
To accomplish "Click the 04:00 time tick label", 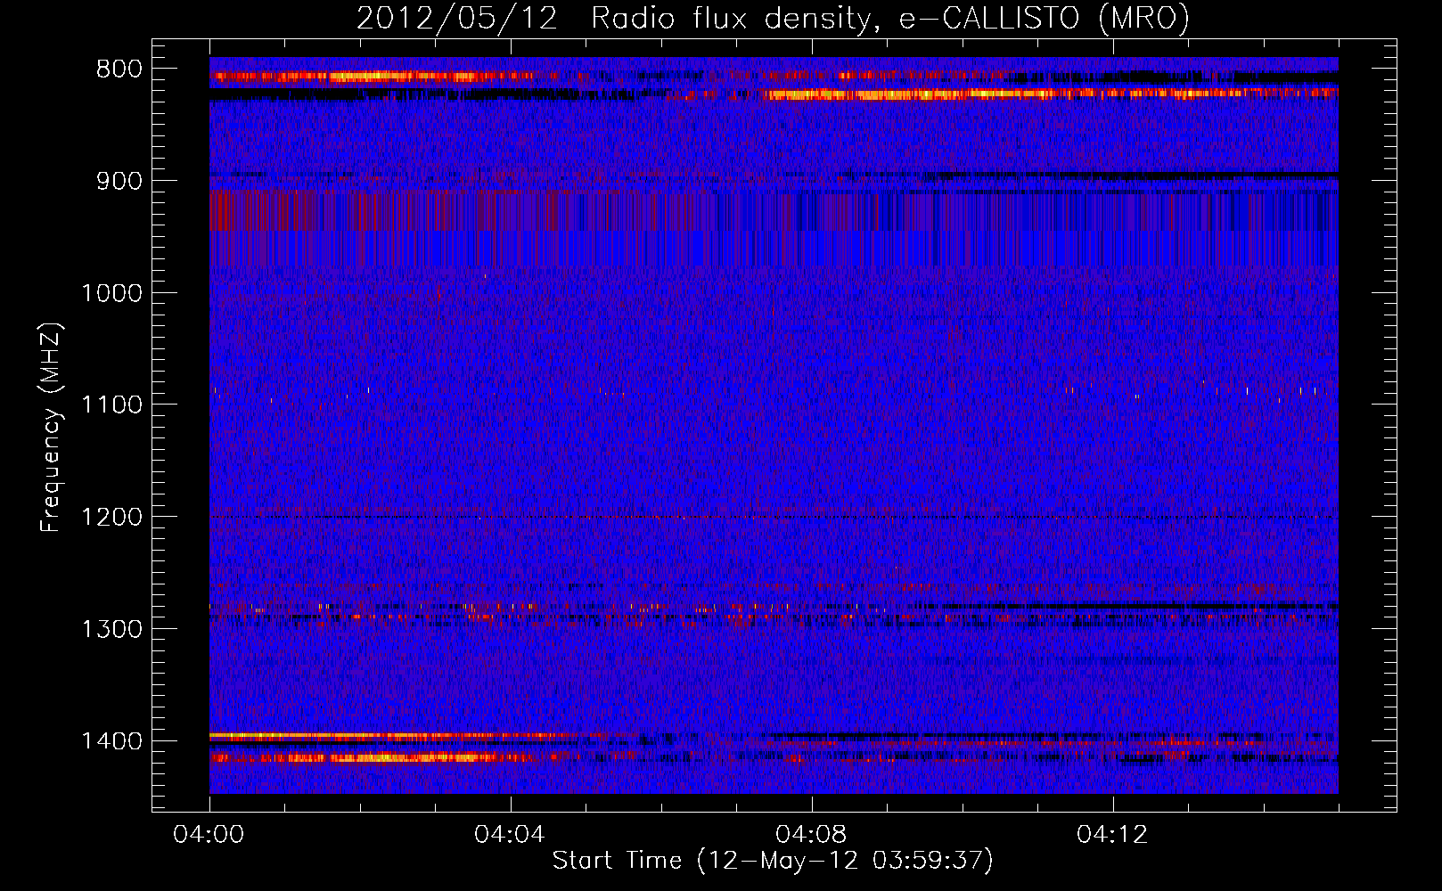I will (x=209, y=835).
